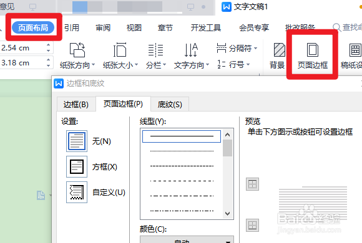Switch to the 视图 ribbon tab

[x=134, y=27]
